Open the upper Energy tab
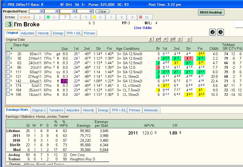The height and width of the screenshot is (167, 243). tap(58, 33)
